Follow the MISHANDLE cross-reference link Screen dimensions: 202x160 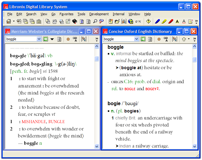(34, 122)
